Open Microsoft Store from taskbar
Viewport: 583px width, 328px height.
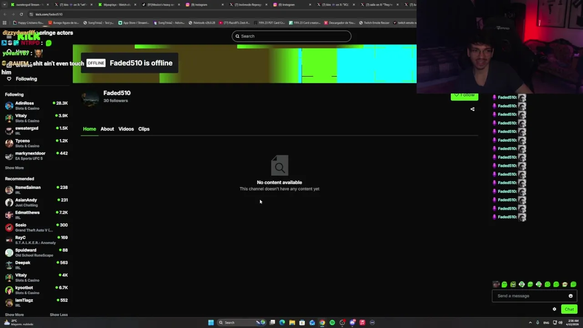(302, 323)
